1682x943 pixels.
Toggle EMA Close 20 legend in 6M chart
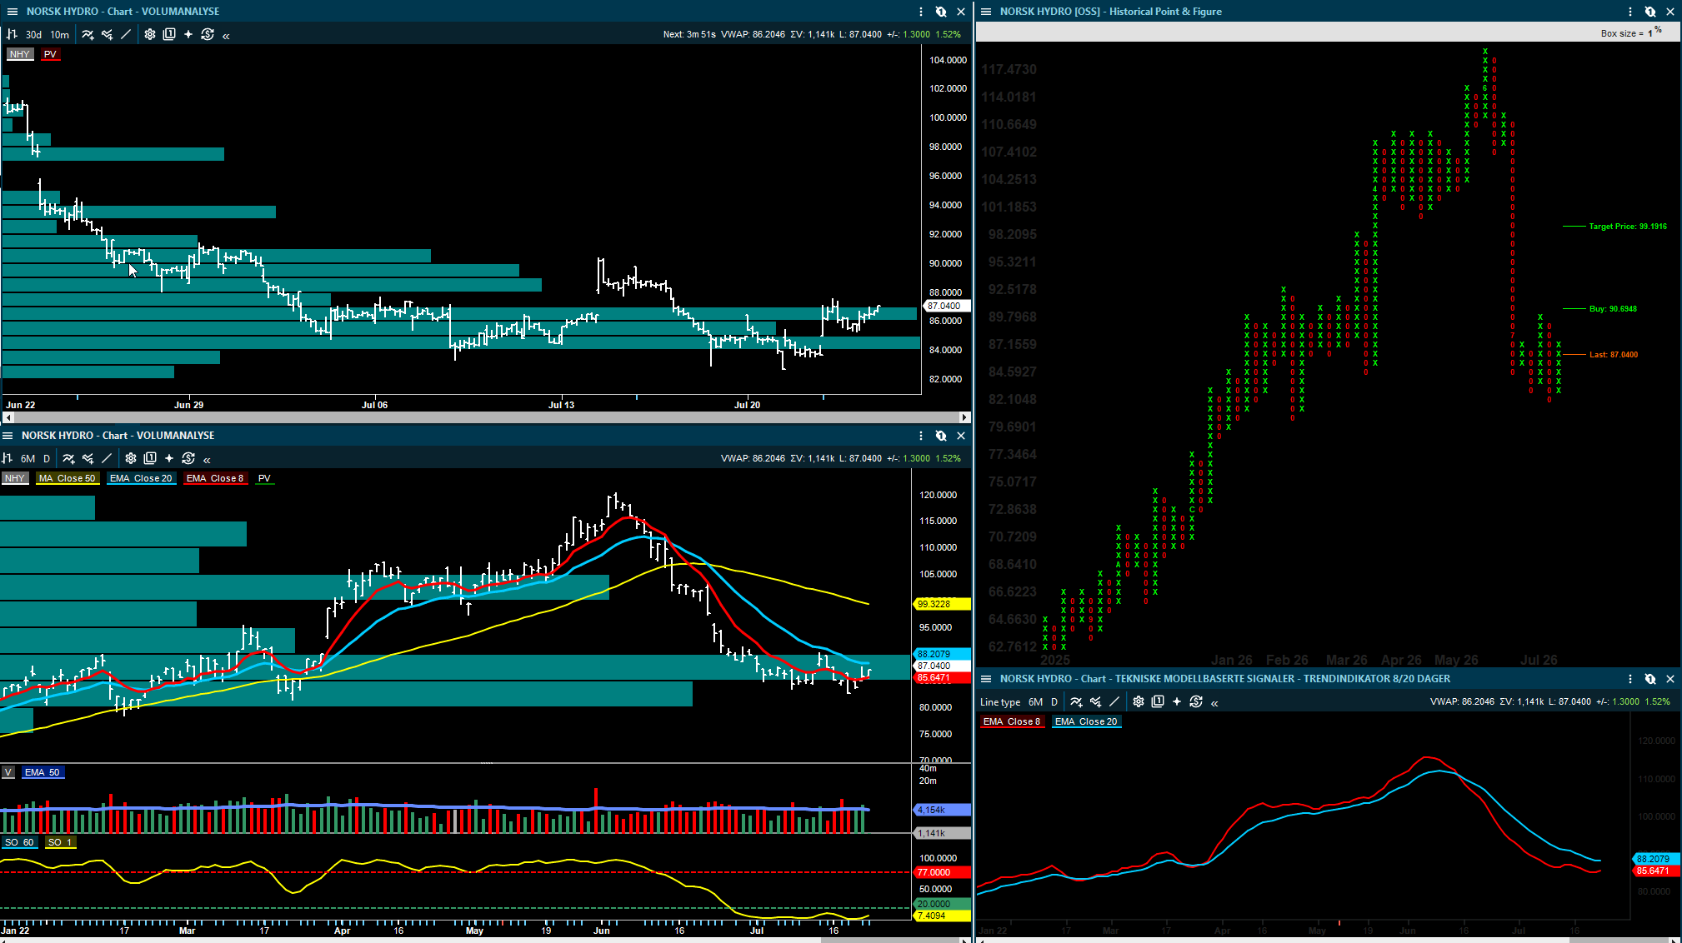click(x=141, y=478)
